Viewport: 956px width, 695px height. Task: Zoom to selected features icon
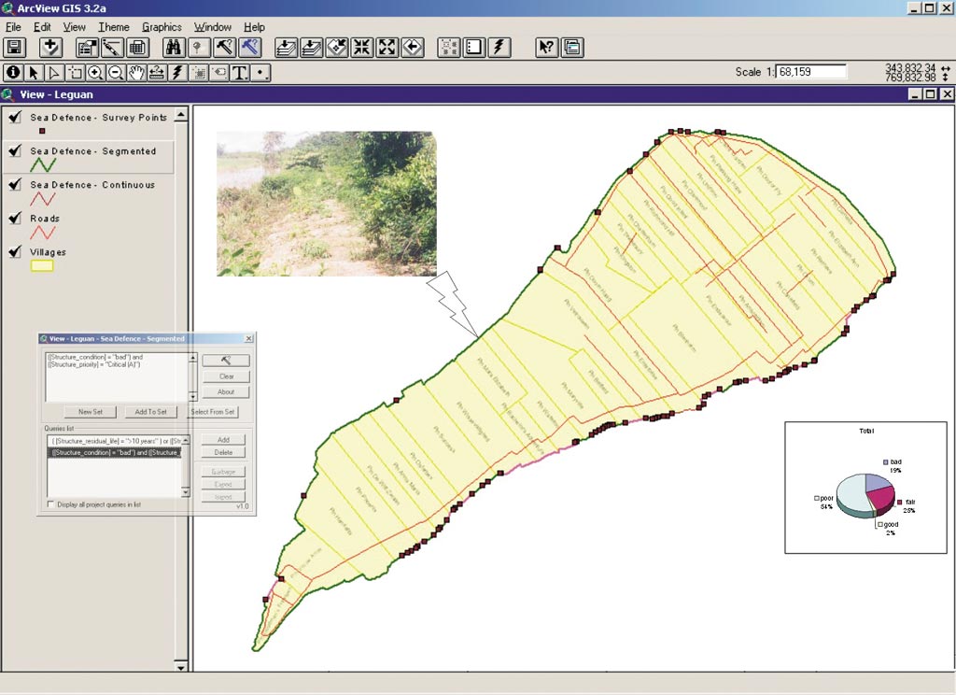click(x=336, y=47)
